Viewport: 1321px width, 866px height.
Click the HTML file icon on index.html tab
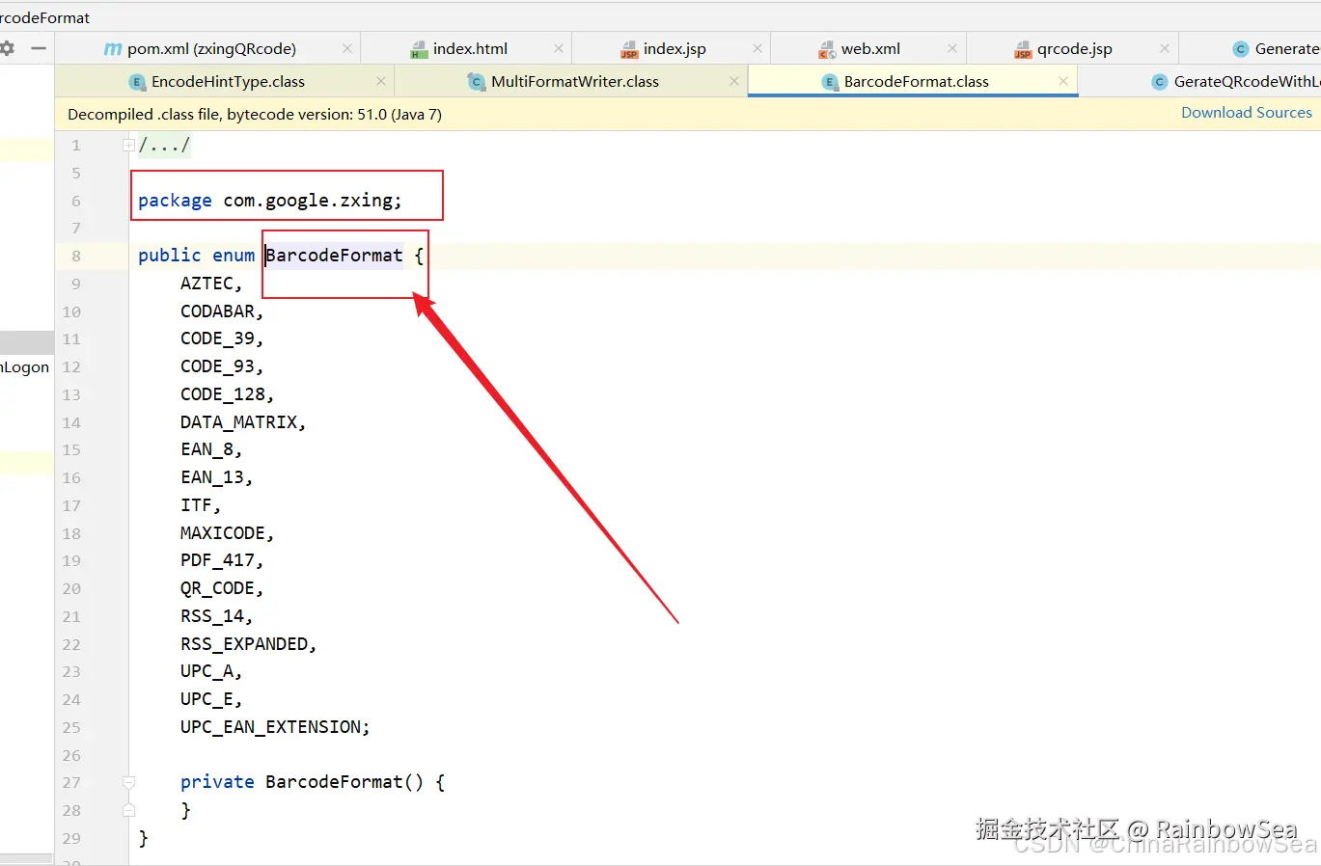point(419,49)
